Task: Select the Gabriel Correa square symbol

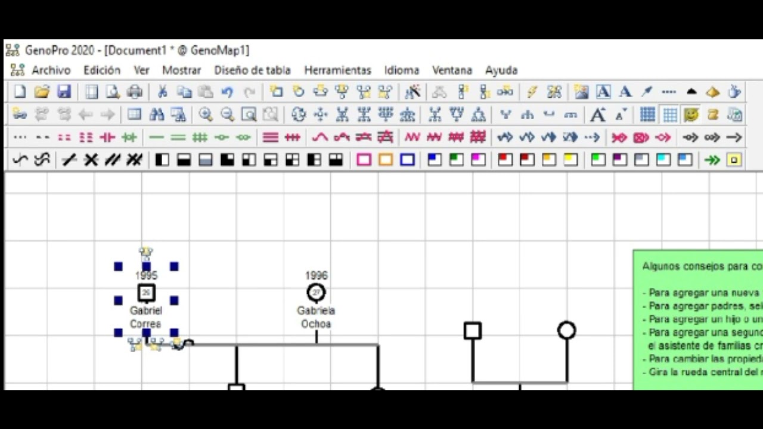Action: (146, 293)
